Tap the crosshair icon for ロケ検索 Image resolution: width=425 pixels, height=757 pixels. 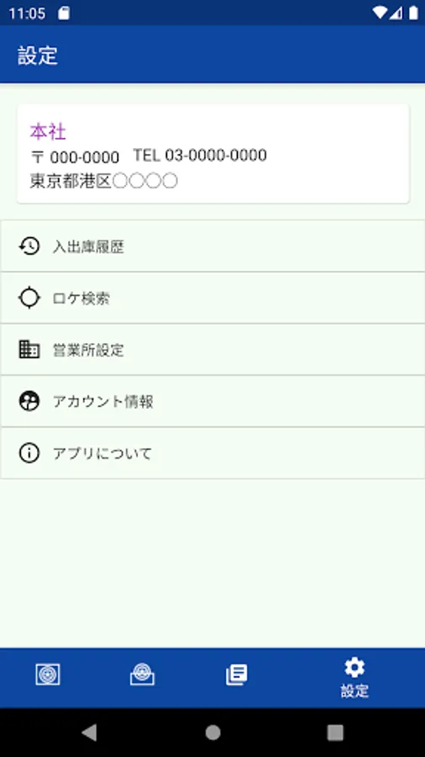pos(29,298)
